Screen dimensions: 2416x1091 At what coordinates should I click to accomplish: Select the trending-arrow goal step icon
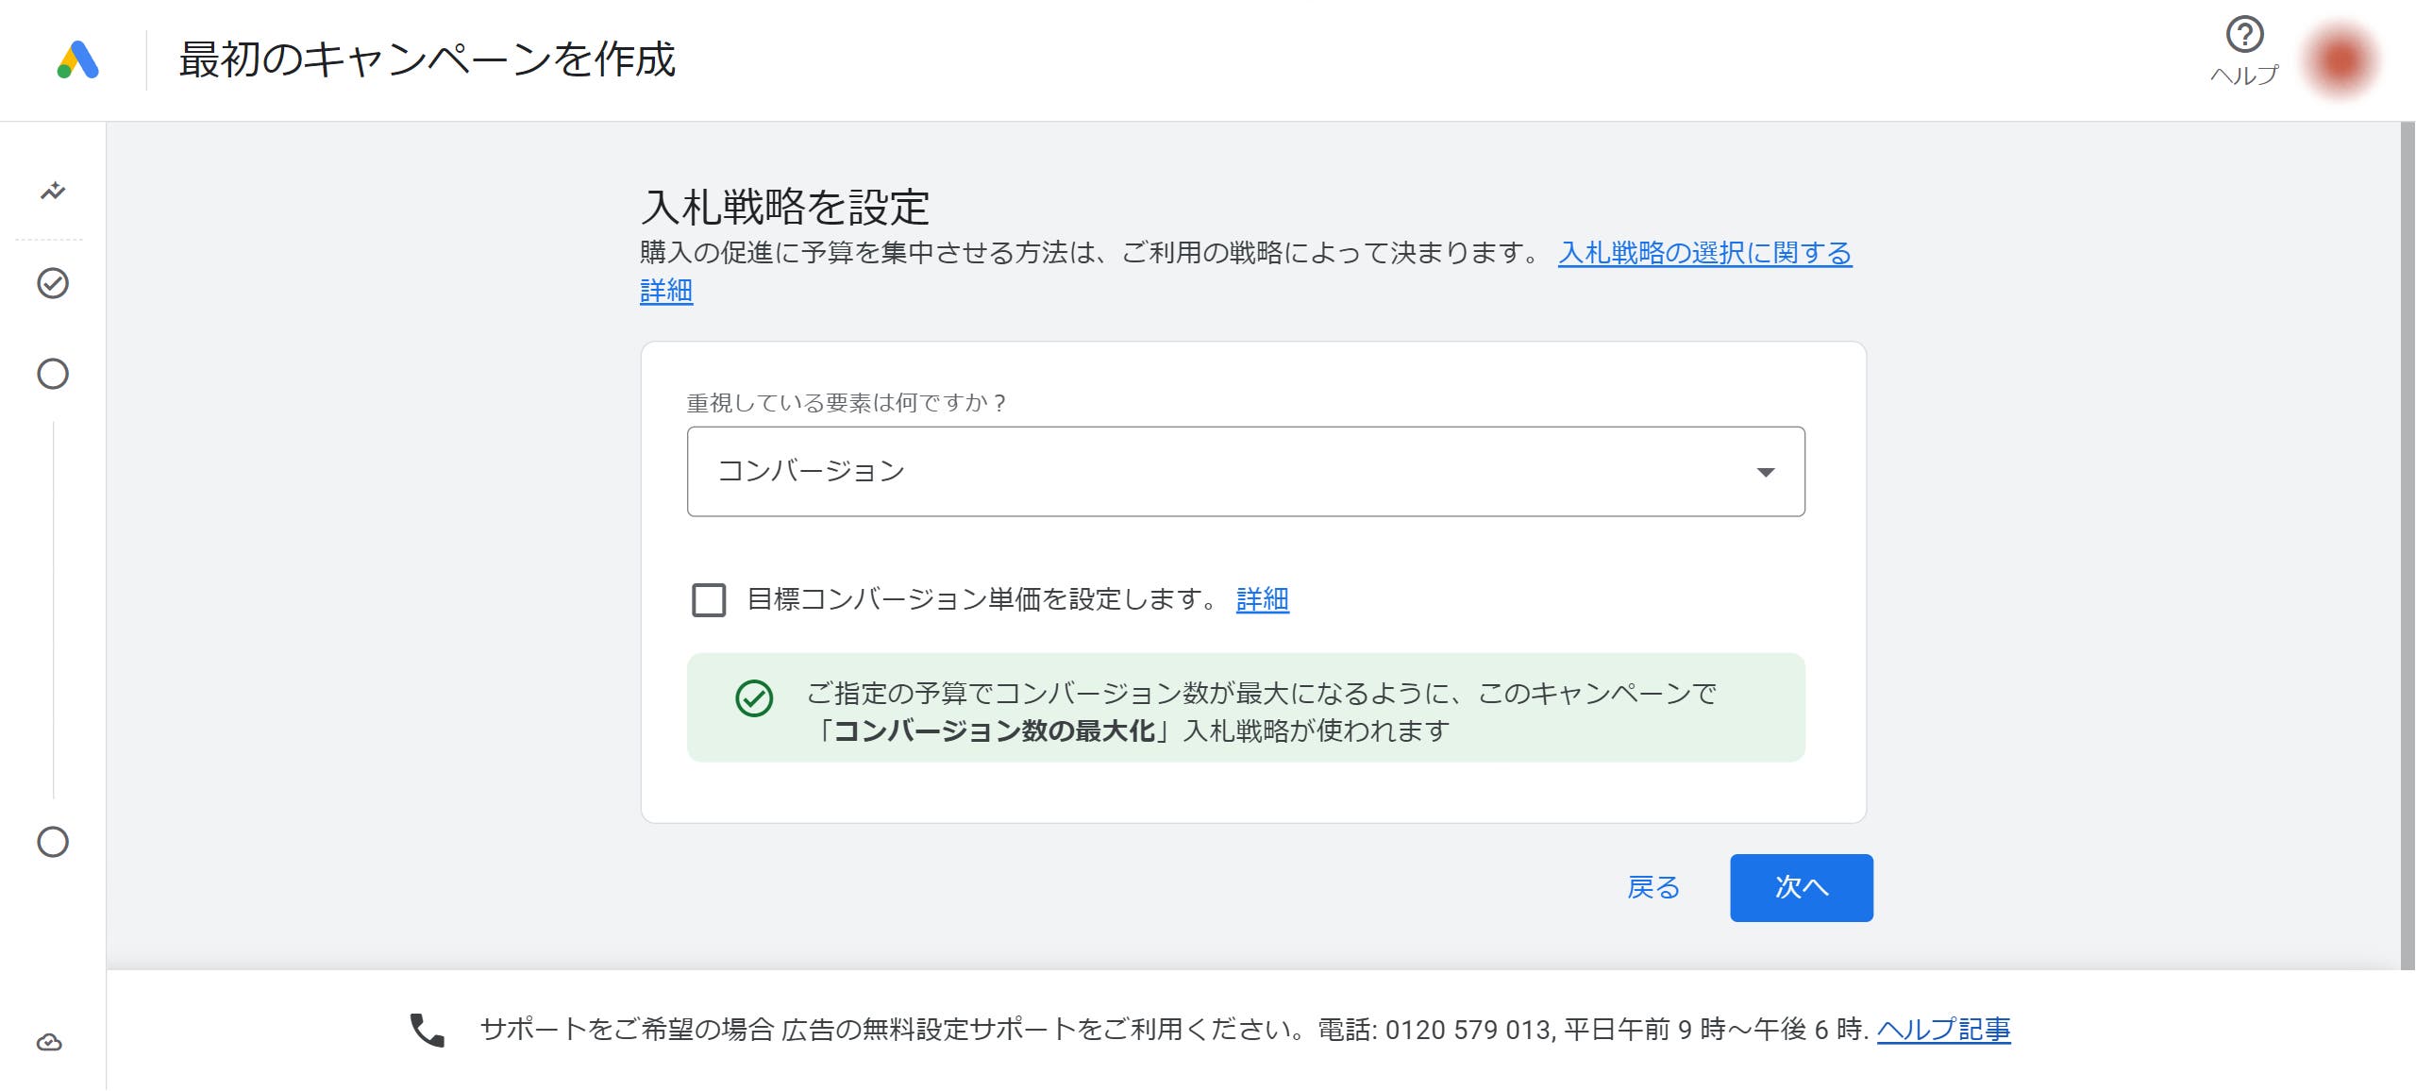[53, 192]
